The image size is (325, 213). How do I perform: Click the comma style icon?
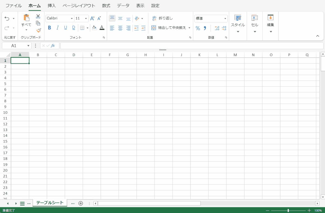pyautogui.click(x=205, y=28)
